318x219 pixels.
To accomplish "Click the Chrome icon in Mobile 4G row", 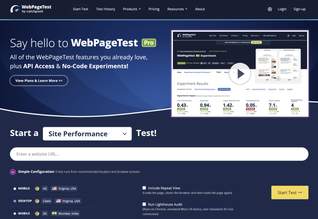I will pos(37,188).
